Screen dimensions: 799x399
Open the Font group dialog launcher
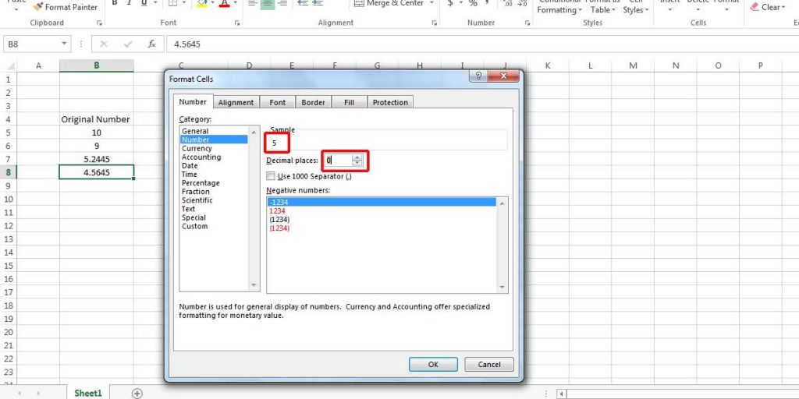tap(237, 23)
